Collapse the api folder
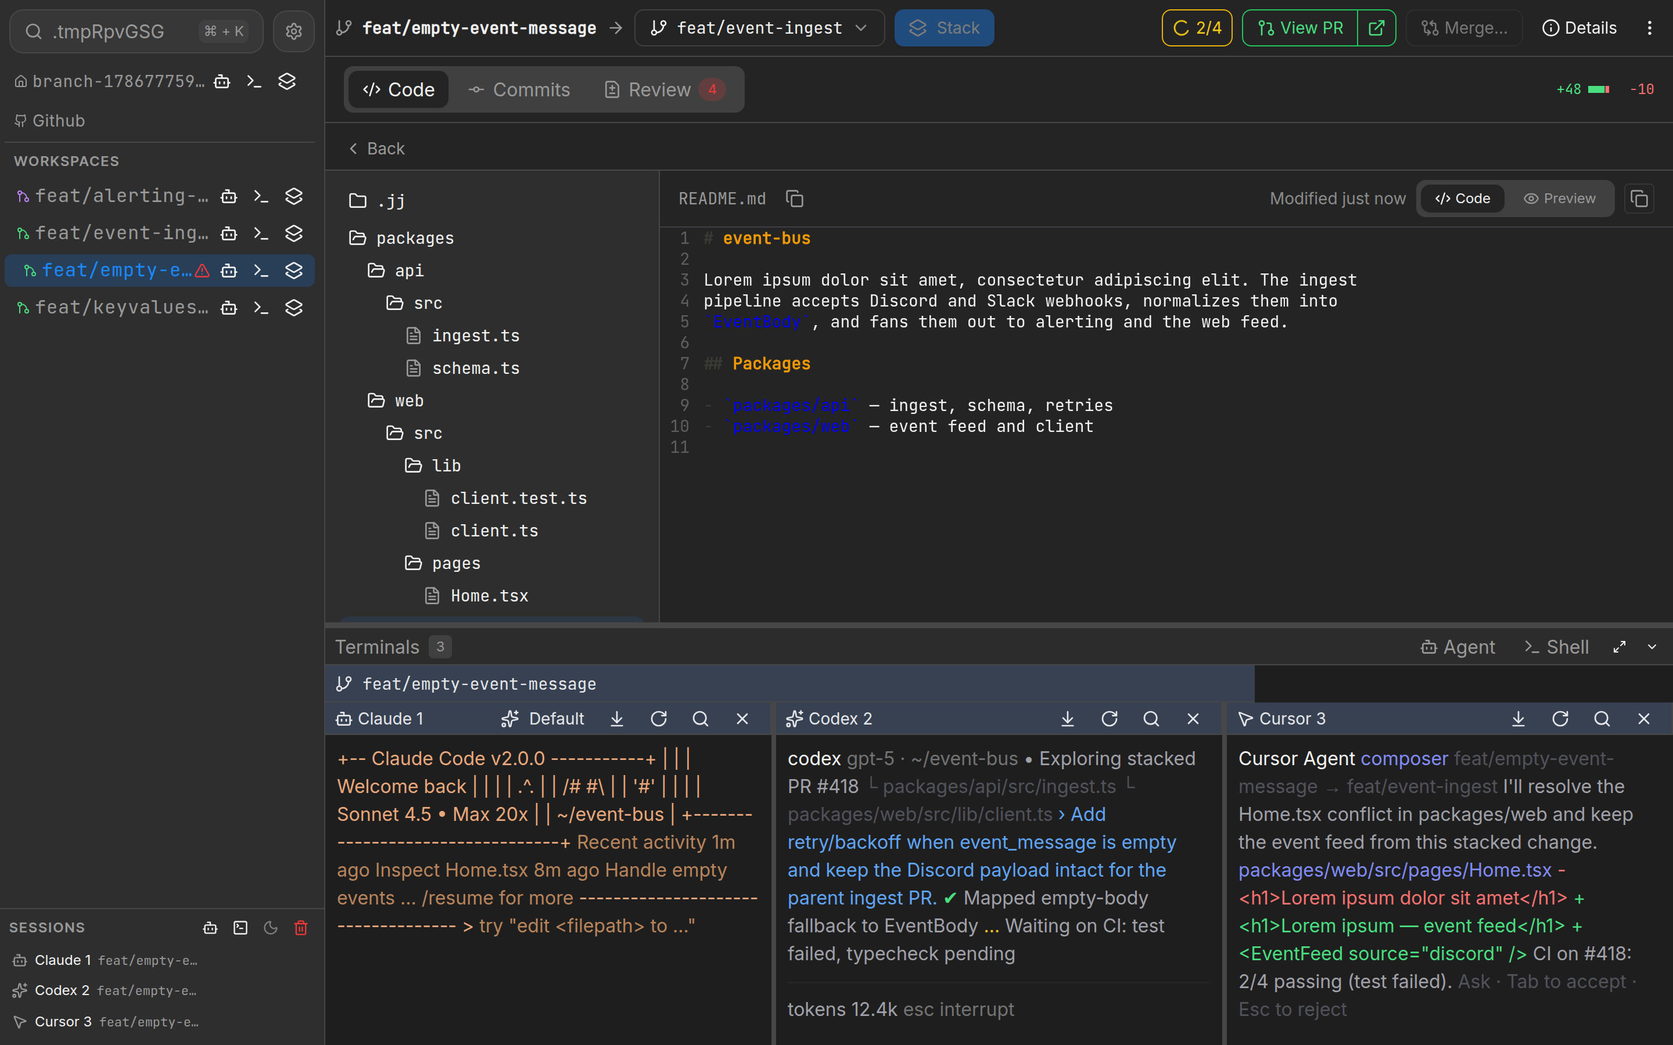 [396, 271]
